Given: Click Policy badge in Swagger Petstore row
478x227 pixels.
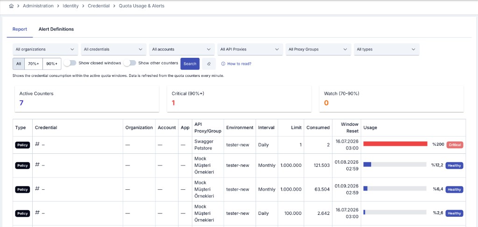Looking at the screenshot, I should point(22,145).
